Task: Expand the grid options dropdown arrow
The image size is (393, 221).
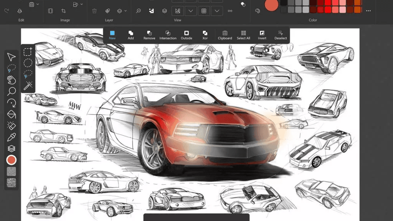Action: tap(217, 11)
